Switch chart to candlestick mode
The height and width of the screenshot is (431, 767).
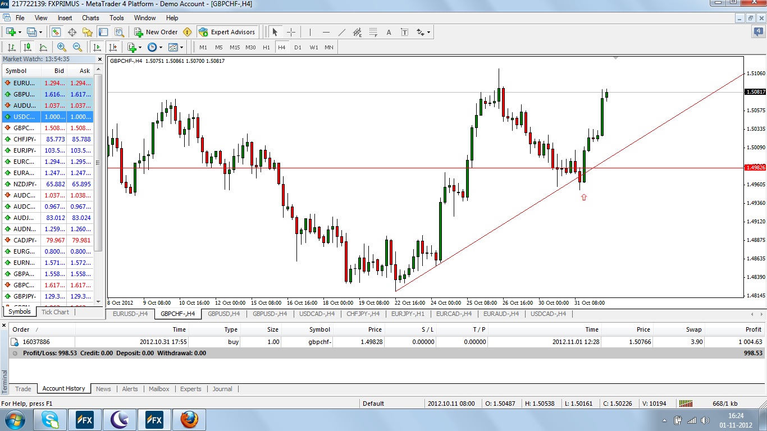27,47
